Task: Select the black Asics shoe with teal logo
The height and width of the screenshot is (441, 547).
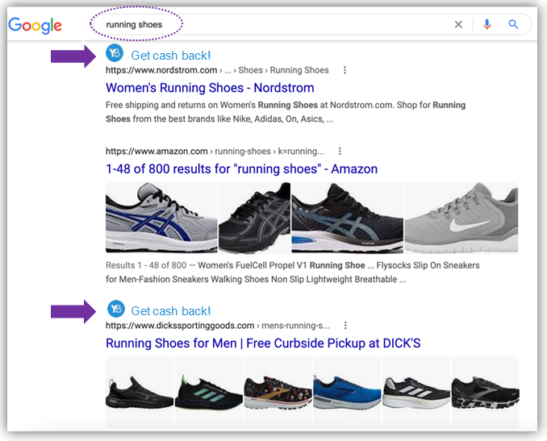Action: click(x=347, y=218)
